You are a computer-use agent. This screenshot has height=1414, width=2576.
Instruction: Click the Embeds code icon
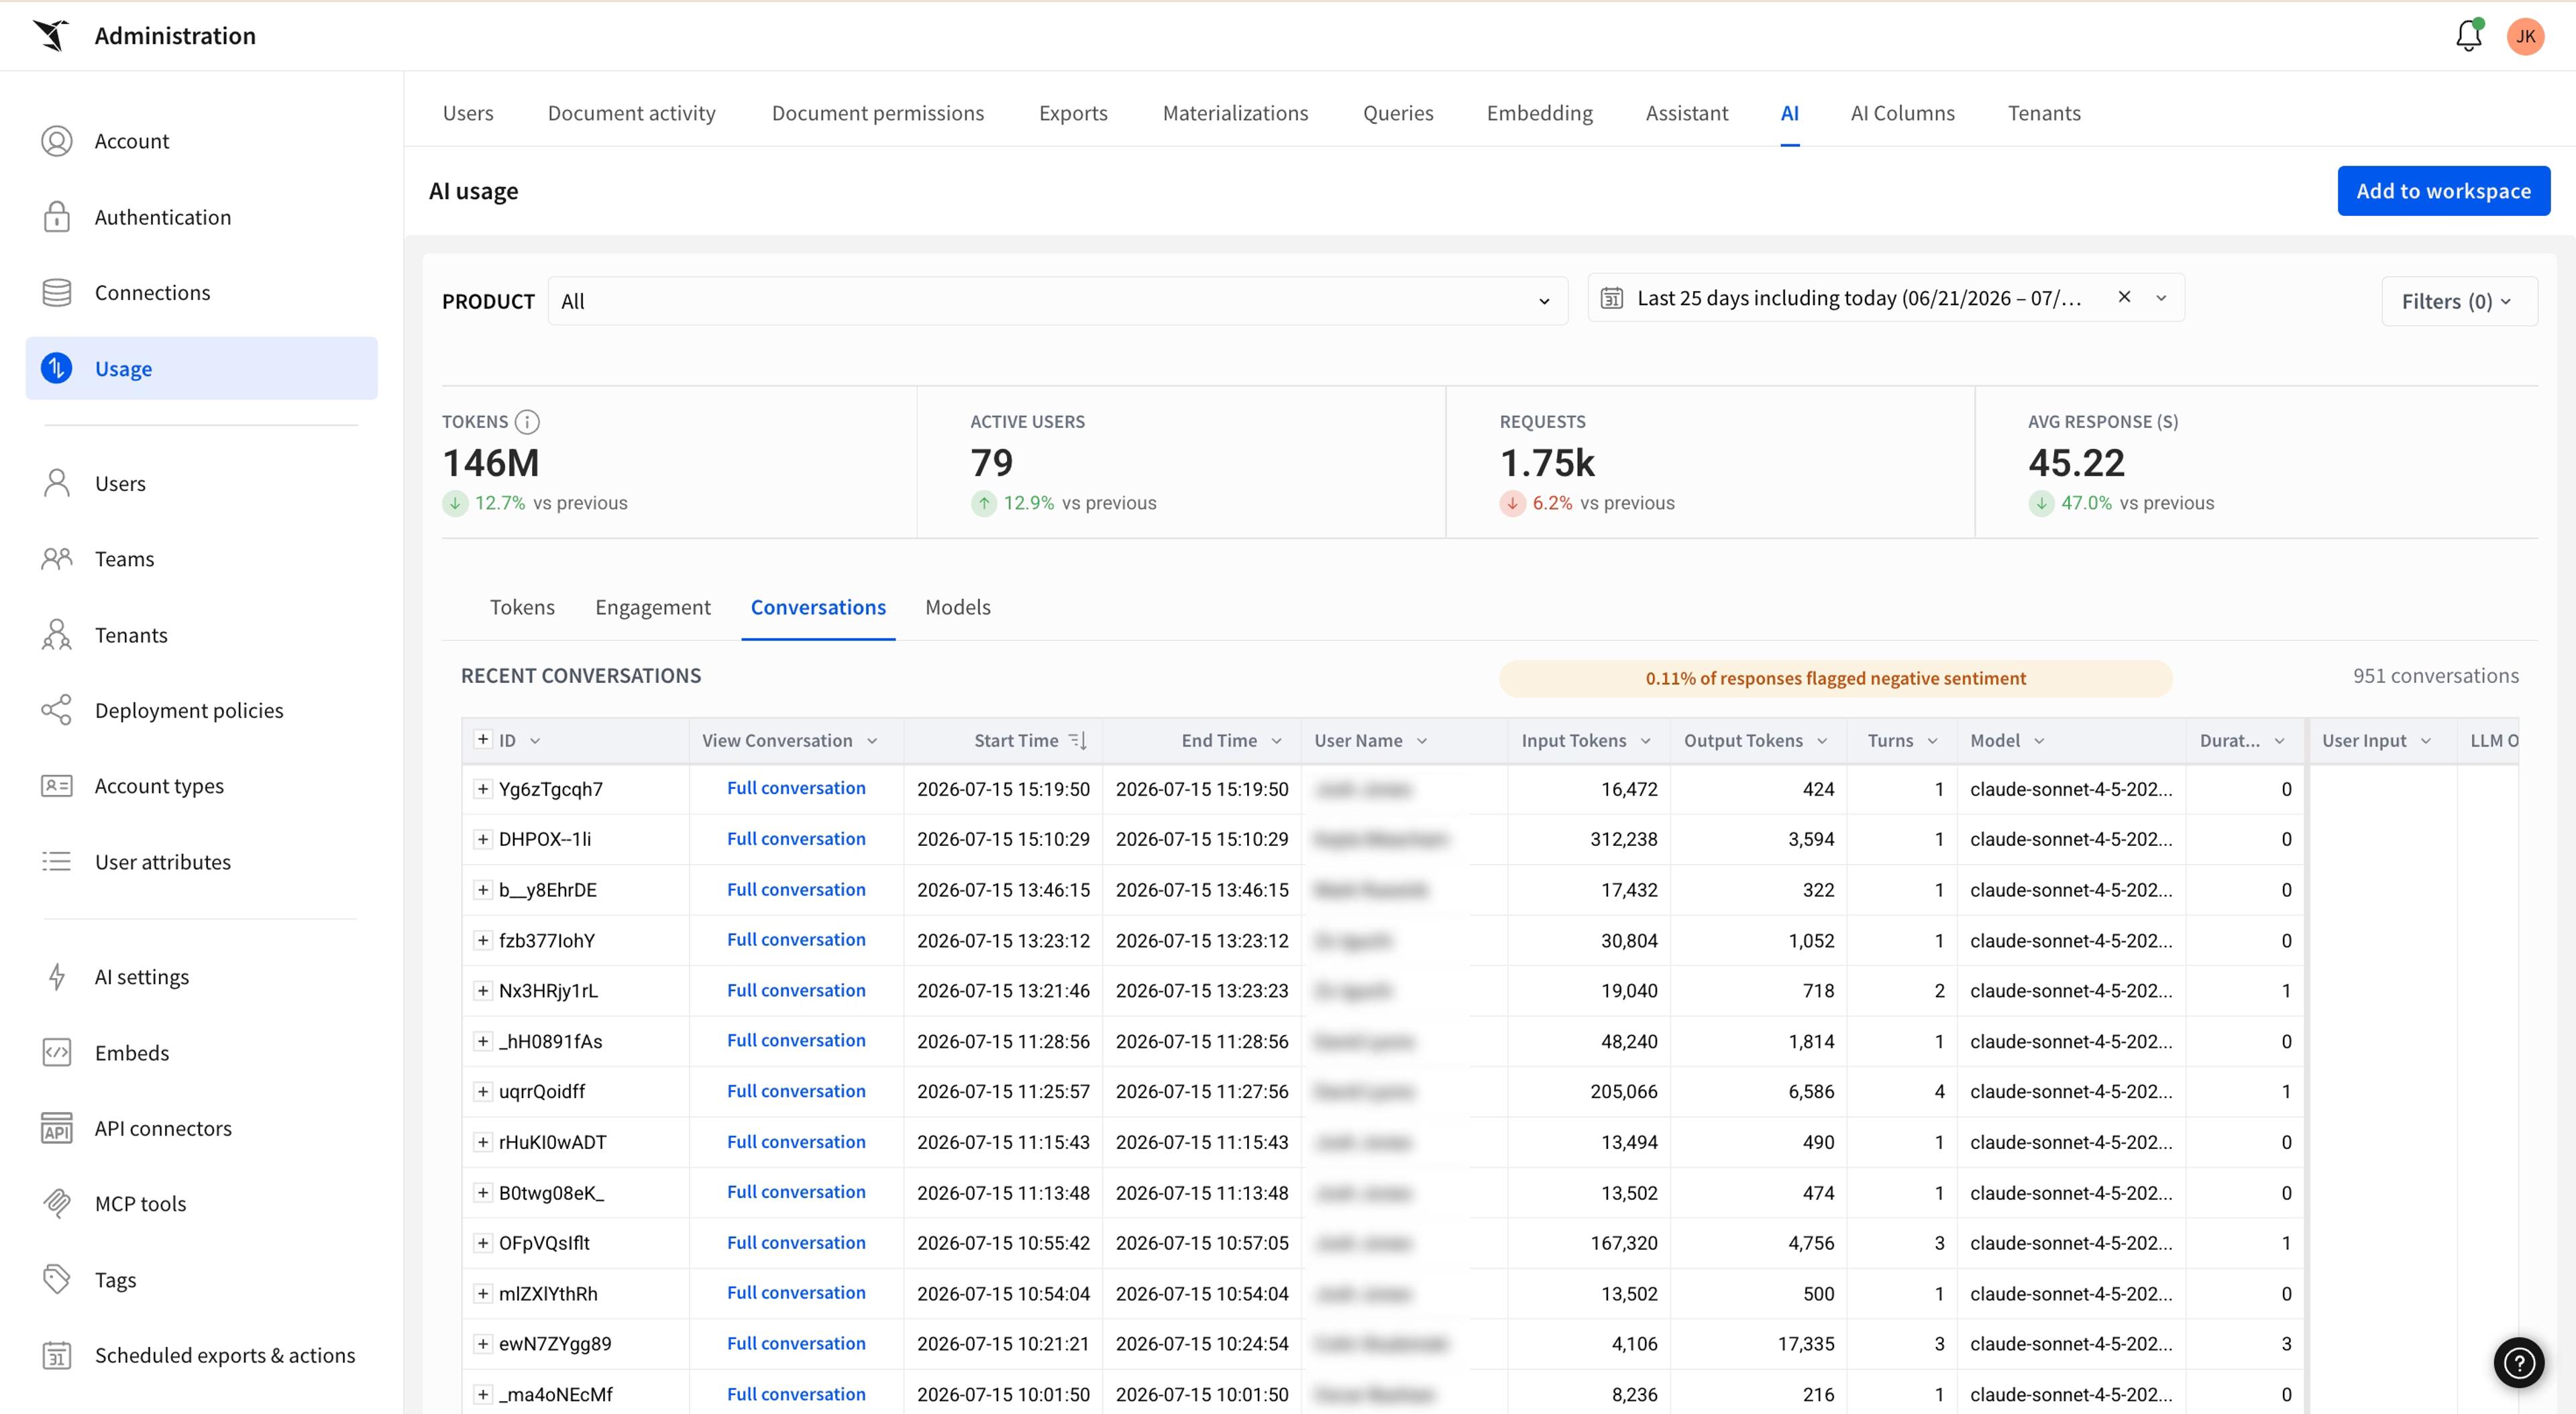point(57,1052)
